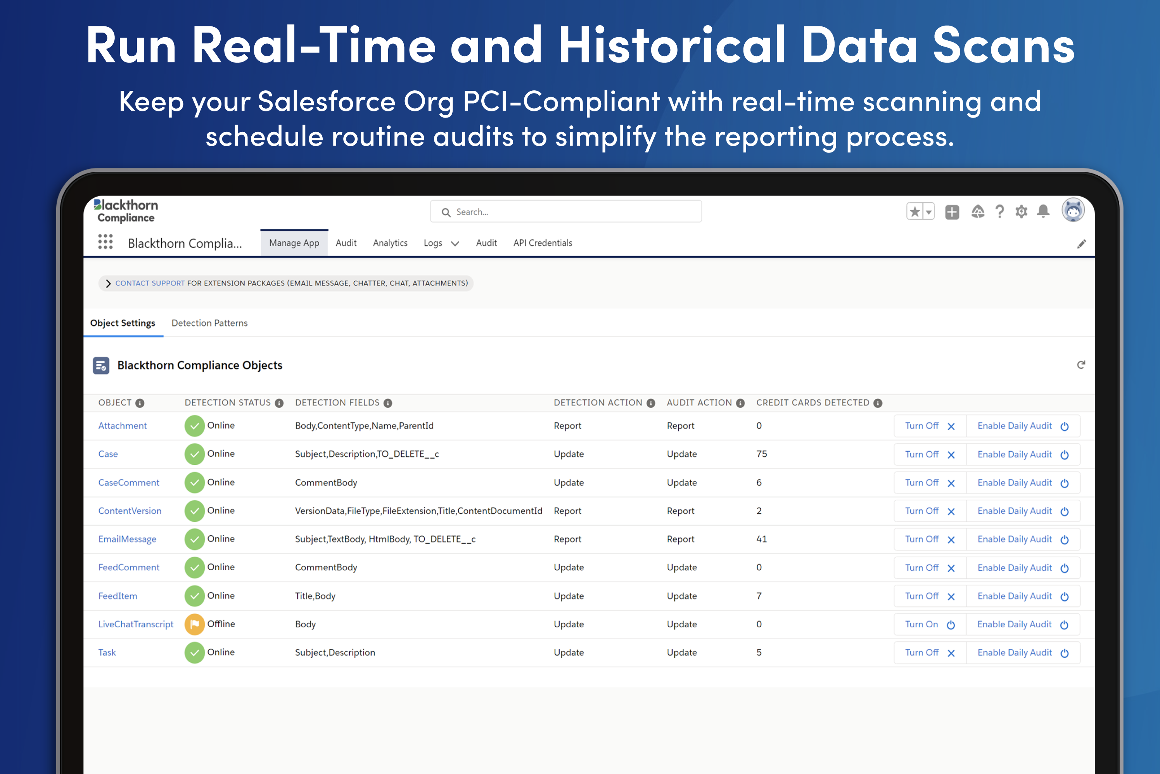The height and width of the screenshot is (774, 1160).
Task: Click the green Online status icon for EmailMessage
Action: [194, 539]
